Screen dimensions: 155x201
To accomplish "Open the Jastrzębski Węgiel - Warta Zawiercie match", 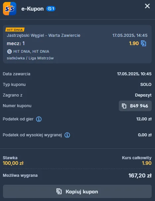I will (x=43, y=35).
